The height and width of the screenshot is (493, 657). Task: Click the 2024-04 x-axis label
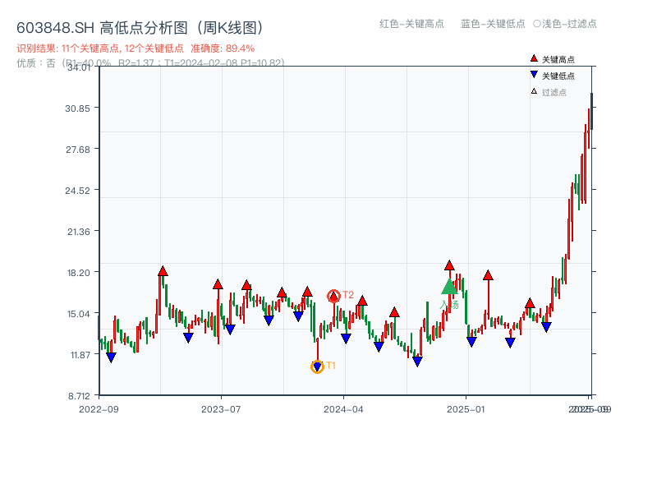coord(343,409)
